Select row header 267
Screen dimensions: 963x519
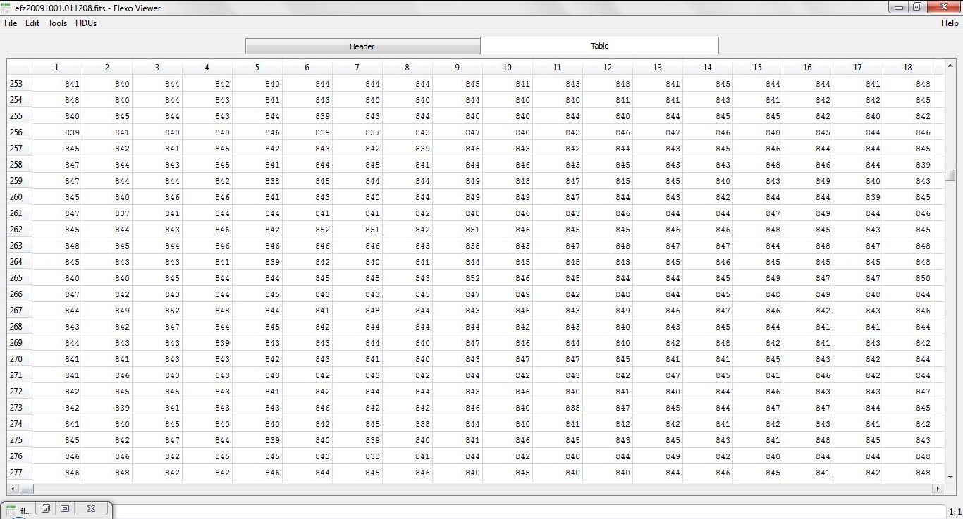[20, 311]
